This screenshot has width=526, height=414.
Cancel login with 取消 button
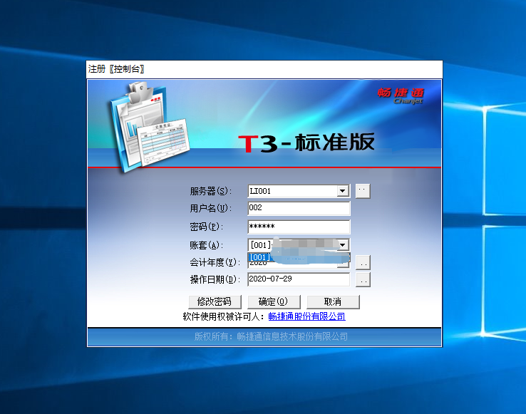click(333, 301)
